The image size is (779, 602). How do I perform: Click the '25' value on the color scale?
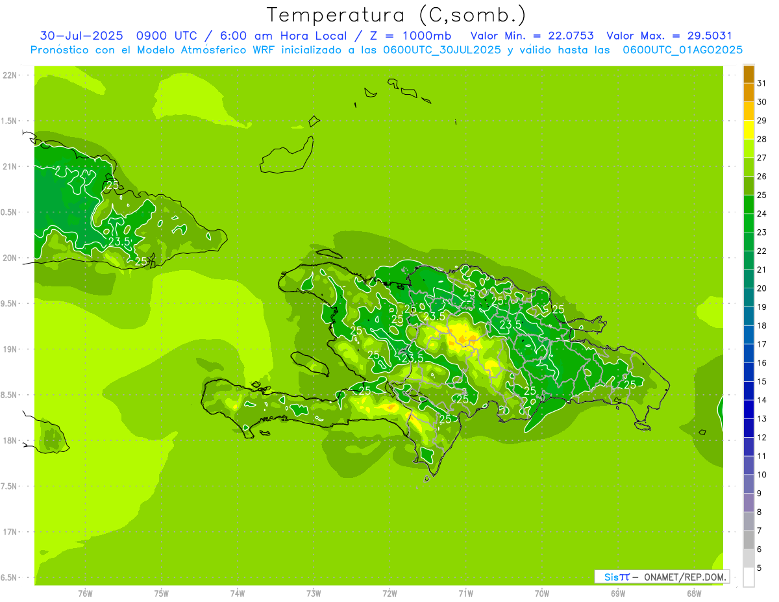pos(761,195)
